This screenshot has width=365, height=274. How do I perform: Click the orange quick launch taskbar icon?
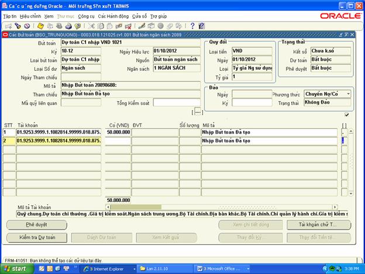pyautogui.click(x=50, y=269)
